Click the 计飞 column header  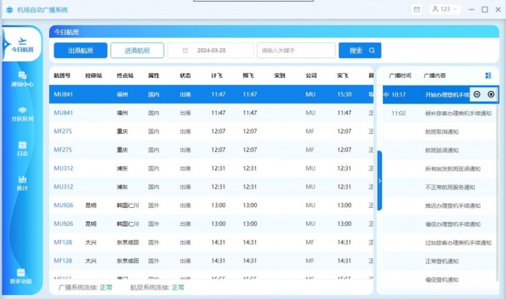(216, 76)
